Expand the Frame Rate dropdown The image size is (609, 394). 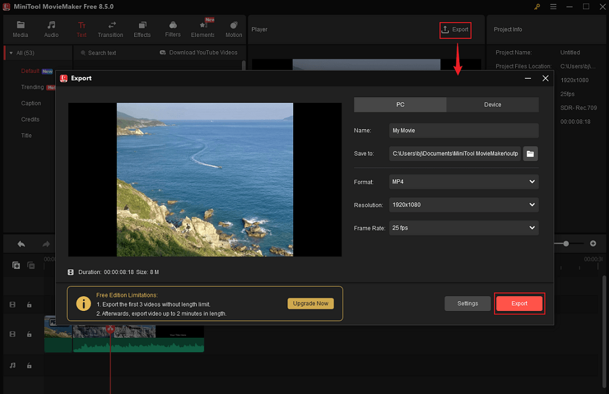pyautogui.click(x=463, y=227)
